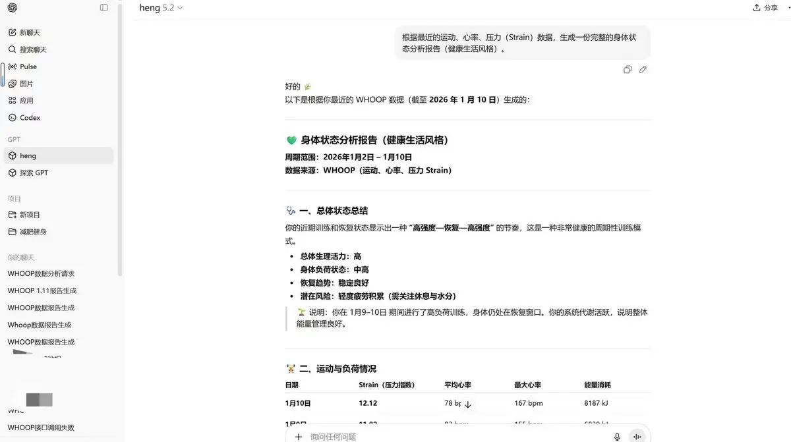Select the heng GPT in sidebar

(58, 155)
